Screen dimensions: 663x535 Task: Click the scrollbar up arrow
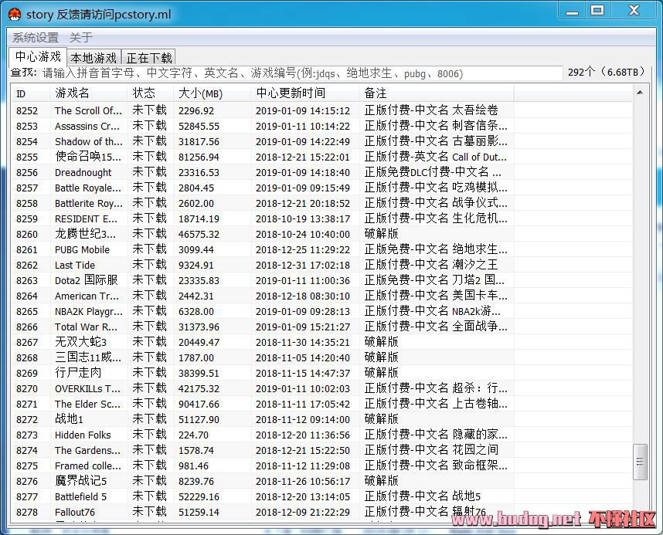click(x=640, y=93)
